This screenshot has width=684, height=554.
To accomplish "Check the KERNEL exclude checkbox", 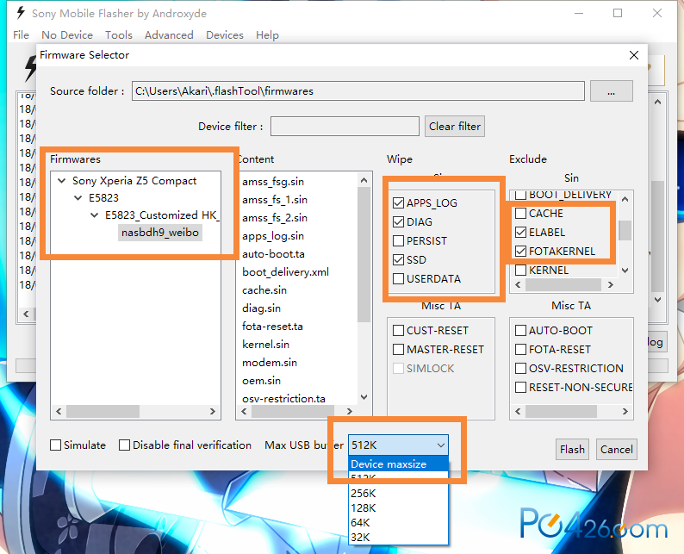I will click(x=520, y=270).
